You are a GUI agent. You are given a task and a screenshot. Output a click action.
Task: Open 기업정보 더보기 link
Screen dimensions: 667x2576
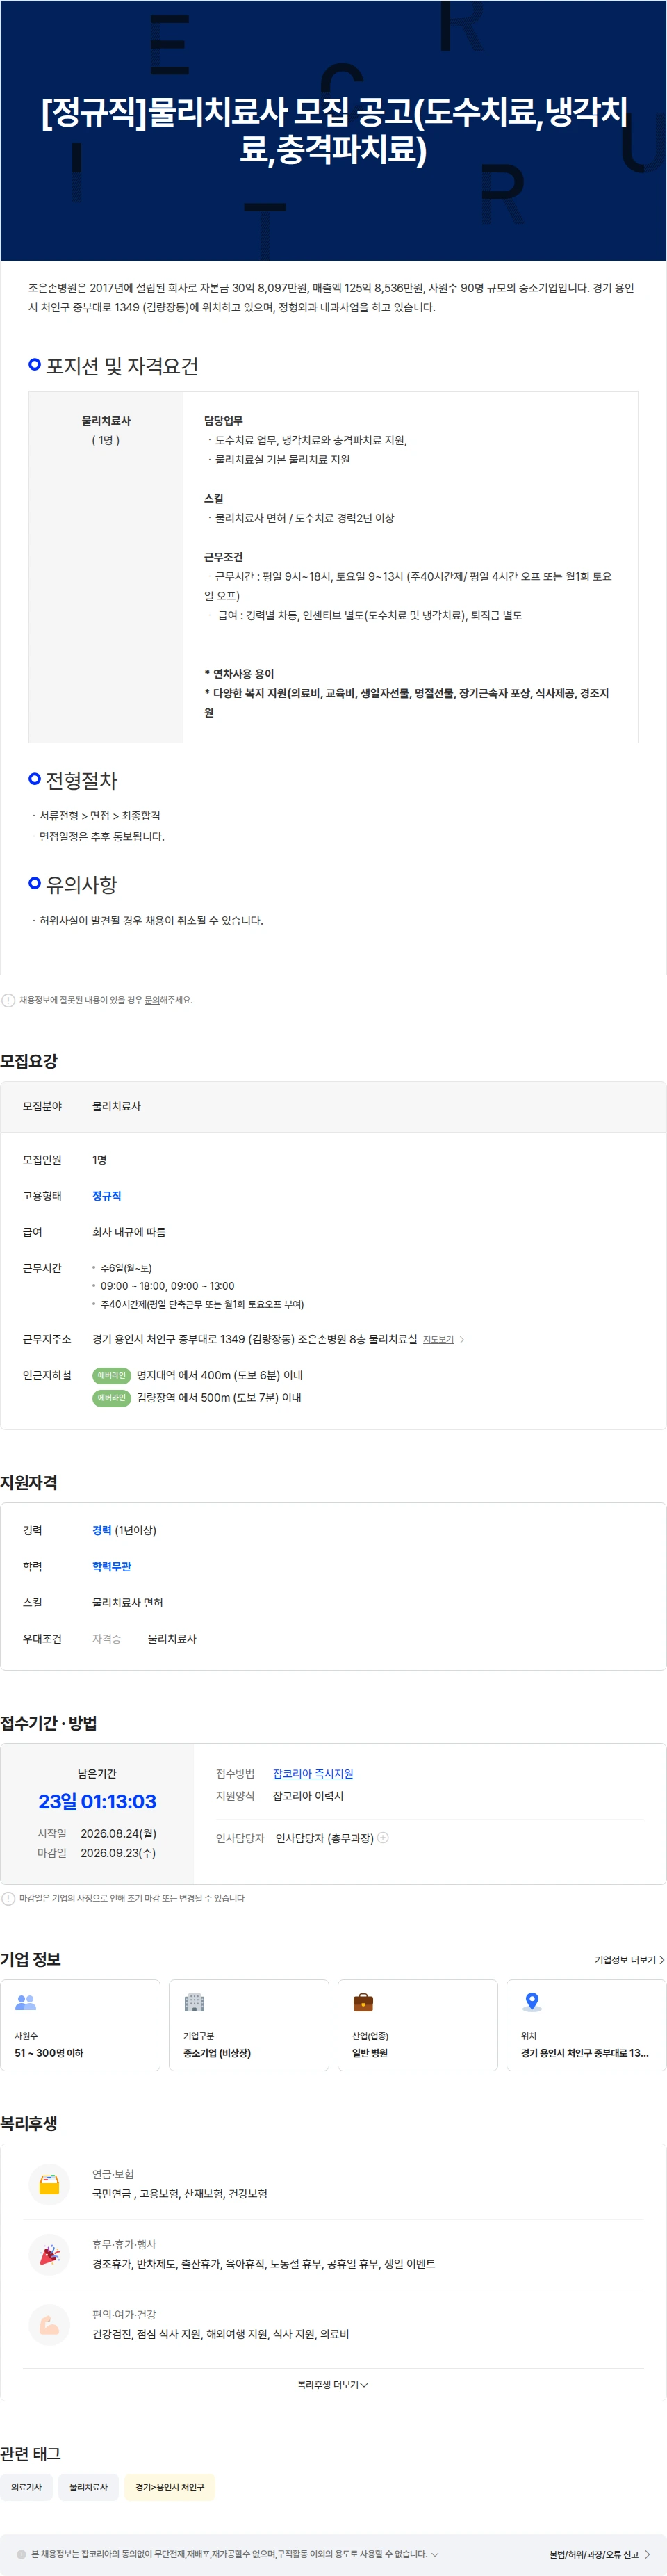coord(629,1960)
